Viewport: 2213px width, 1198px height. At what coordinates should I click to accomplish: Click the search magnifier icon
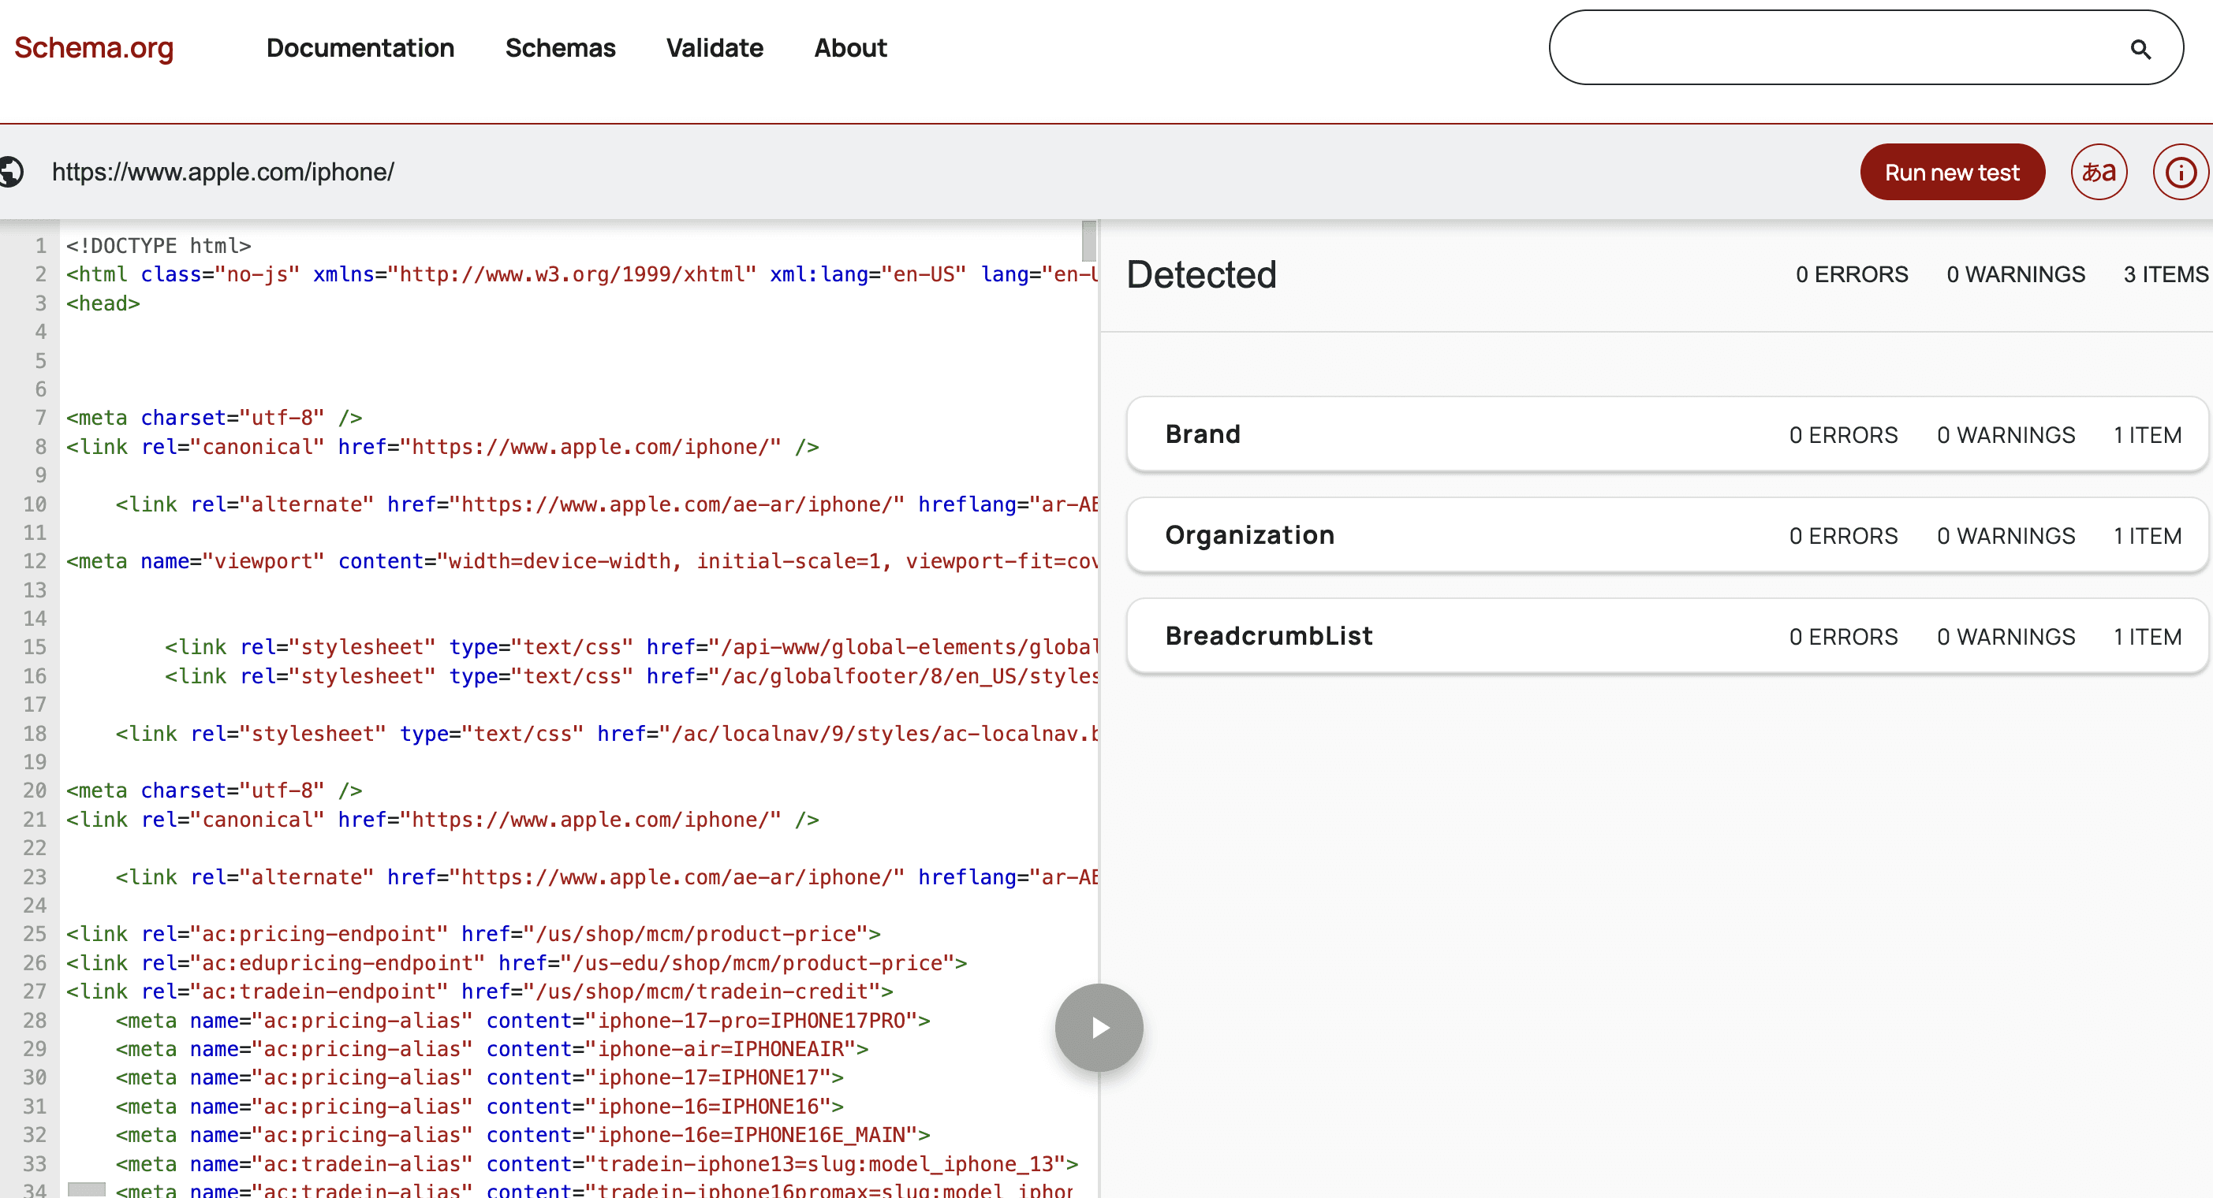(2139, 50)
